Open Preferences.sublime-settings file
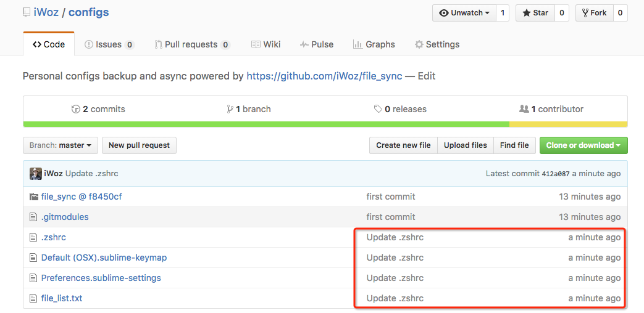This screenshot has height=313, width=644. pos(101,278)
